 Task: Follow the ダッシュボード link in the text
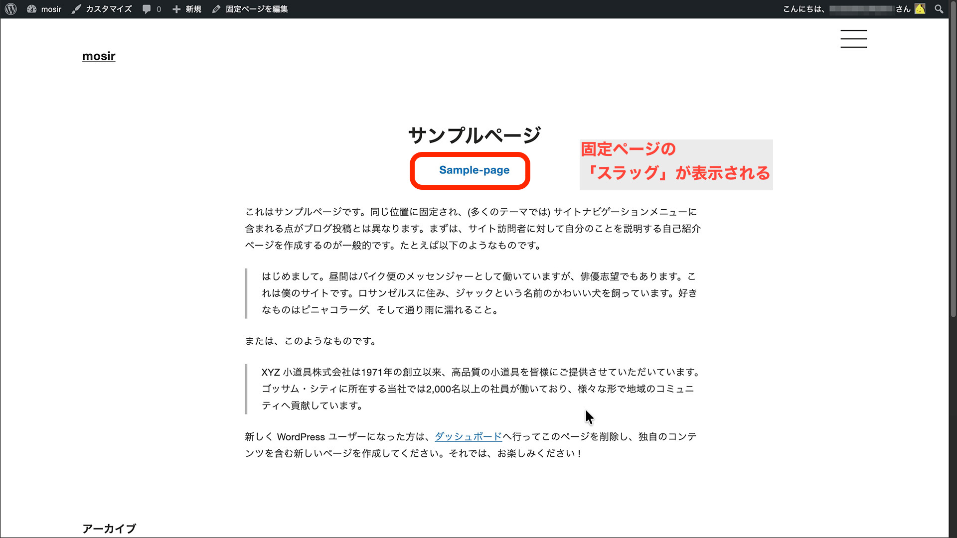click(468, 437)
